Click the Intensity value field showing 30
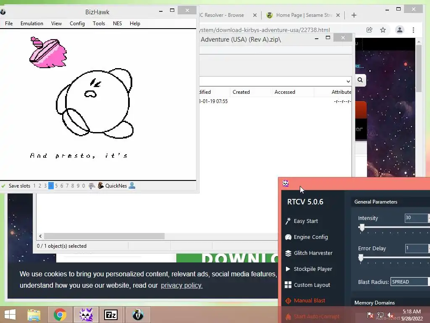The image size is (430, 323). (416, 218)
